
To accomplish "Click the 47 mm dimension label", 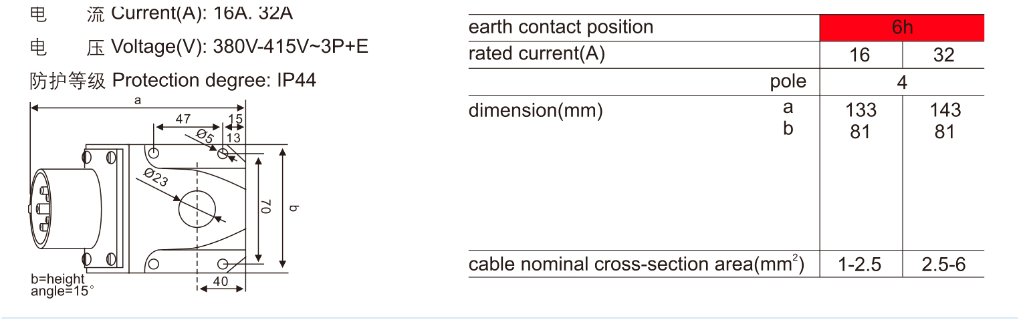I will click(183, 119).
